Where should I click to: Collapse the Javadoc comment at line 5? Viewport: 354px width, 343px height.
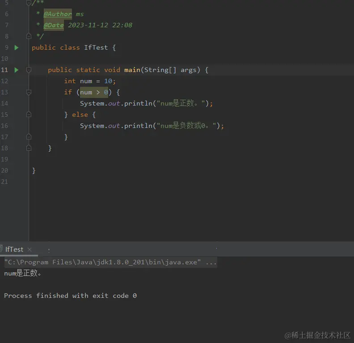[29, 3]
